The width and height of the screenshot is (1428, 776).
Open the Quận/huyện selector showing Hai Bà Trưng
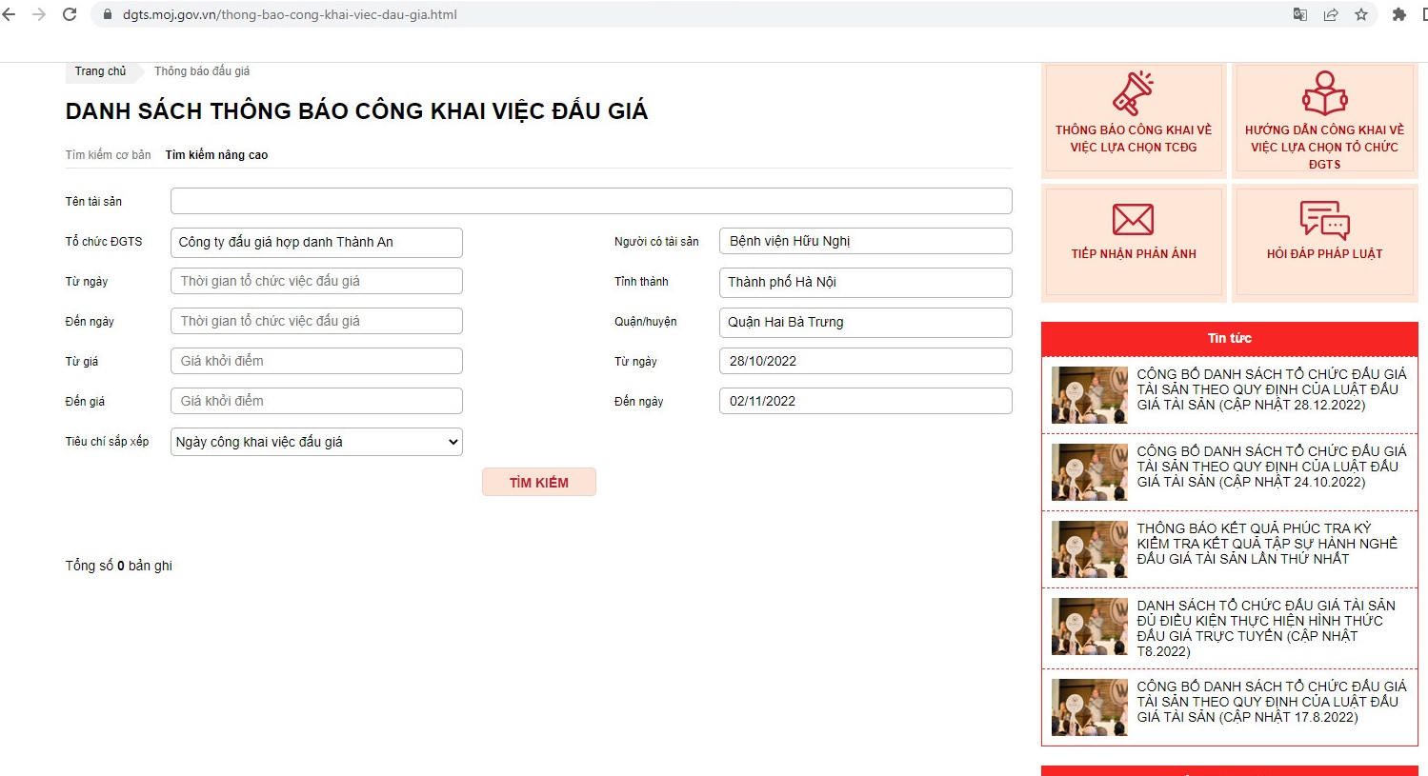pyautogui.click(x=865, y=322)
